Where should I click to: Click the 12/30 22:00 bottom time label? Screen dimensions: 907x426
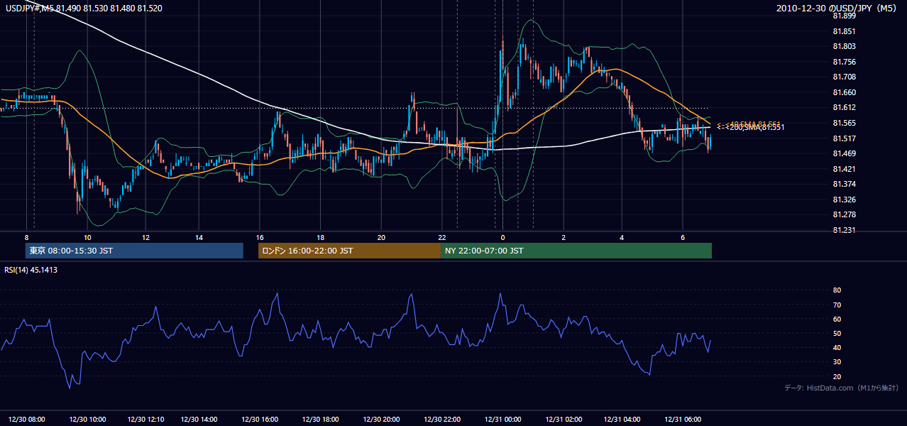(x=441, y=419)
